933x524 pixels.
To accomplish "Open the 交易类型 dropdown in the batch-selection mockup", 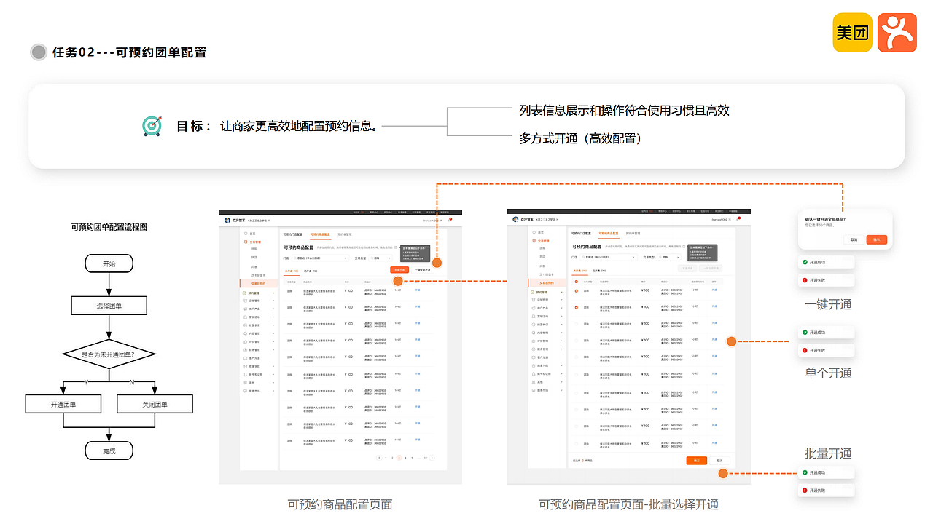I will pos(669,257).
